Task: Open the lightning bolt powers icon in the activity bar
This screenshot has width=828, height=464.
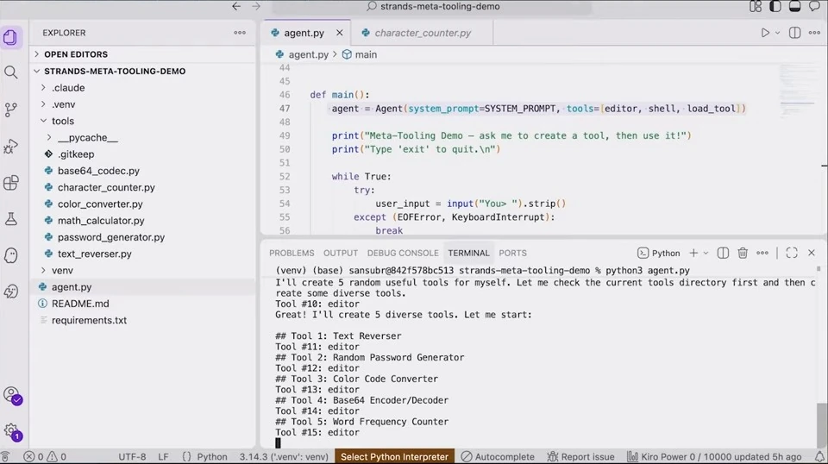Action: 10,292
